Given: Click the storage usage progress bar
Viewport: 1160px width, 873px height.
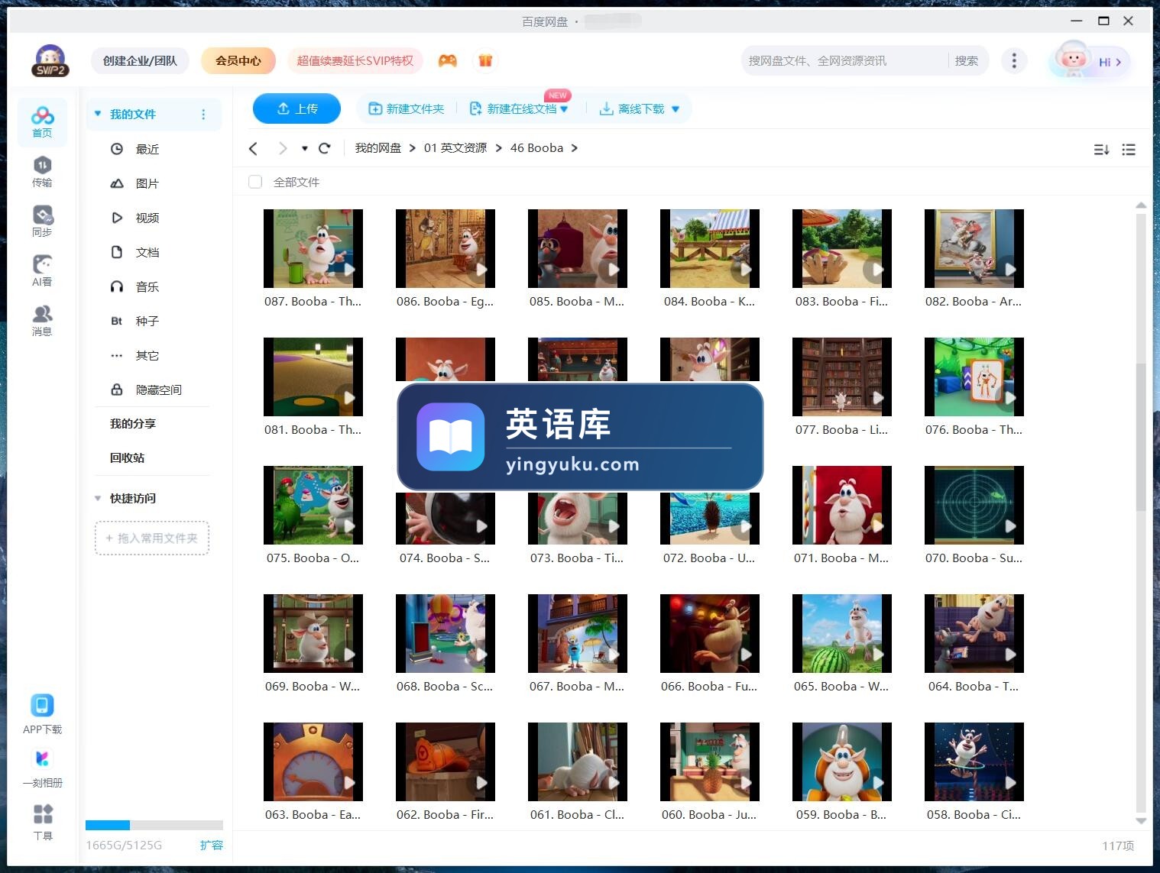Looking at the screenshot, I should [154, 825].
